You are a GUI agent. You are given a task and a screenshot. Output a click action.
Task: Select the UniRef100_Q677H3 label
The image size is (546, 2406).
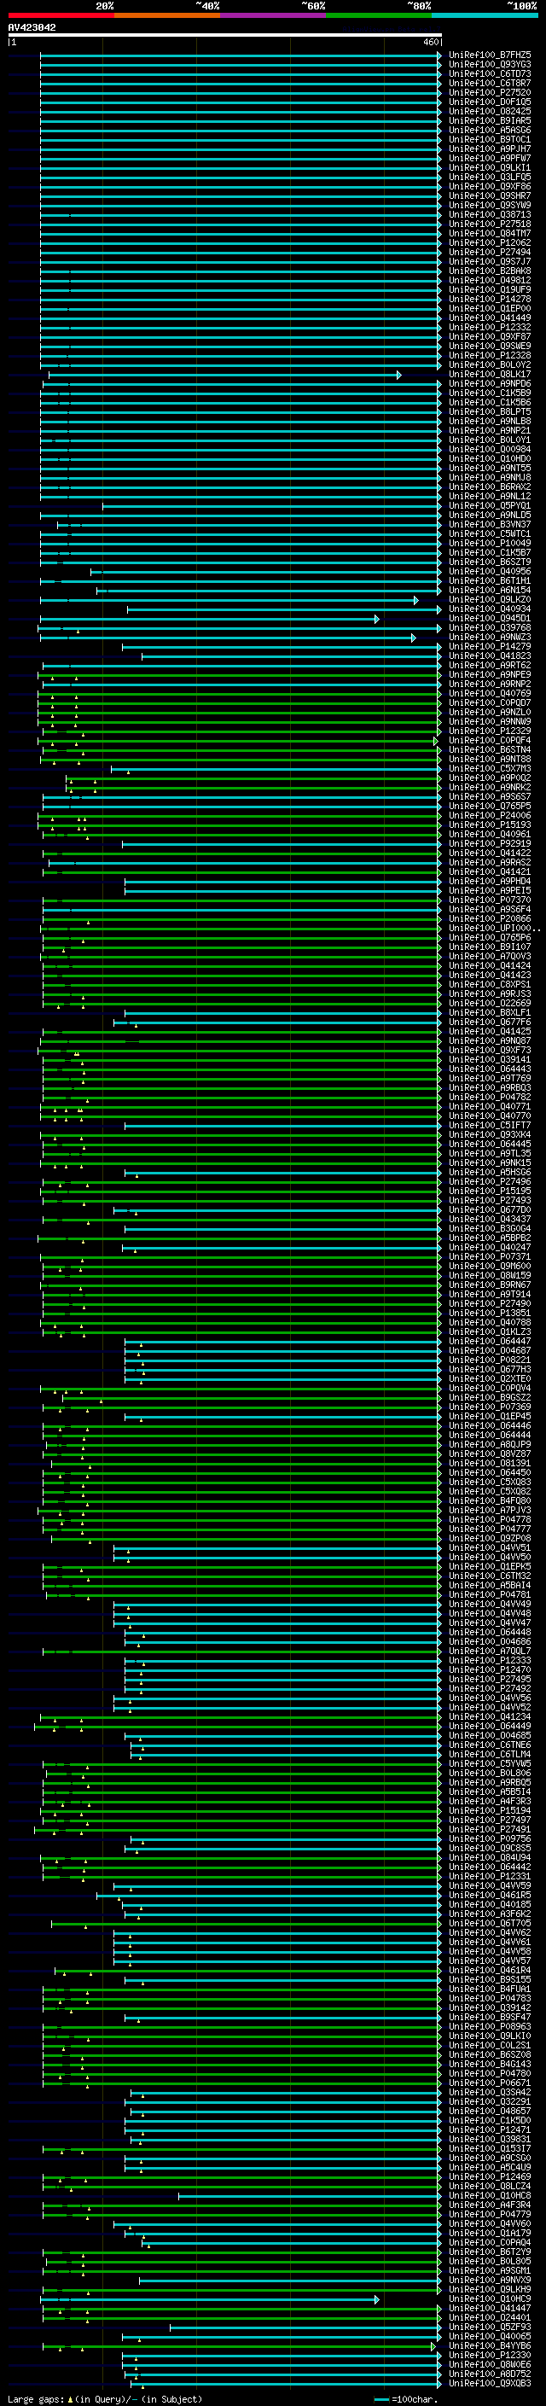point(490,1369)
